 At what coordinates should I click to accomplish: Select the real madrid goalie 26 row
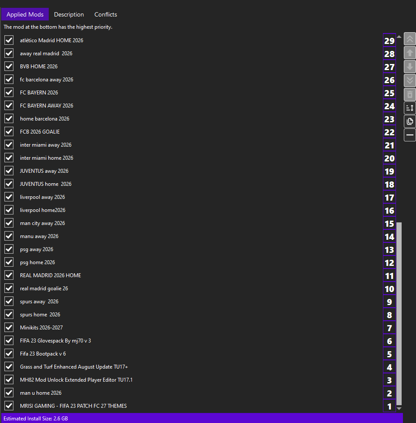[x=199, y=289]
